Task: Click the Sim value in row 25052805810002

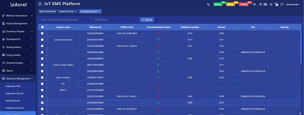Action: click(253, 52)
